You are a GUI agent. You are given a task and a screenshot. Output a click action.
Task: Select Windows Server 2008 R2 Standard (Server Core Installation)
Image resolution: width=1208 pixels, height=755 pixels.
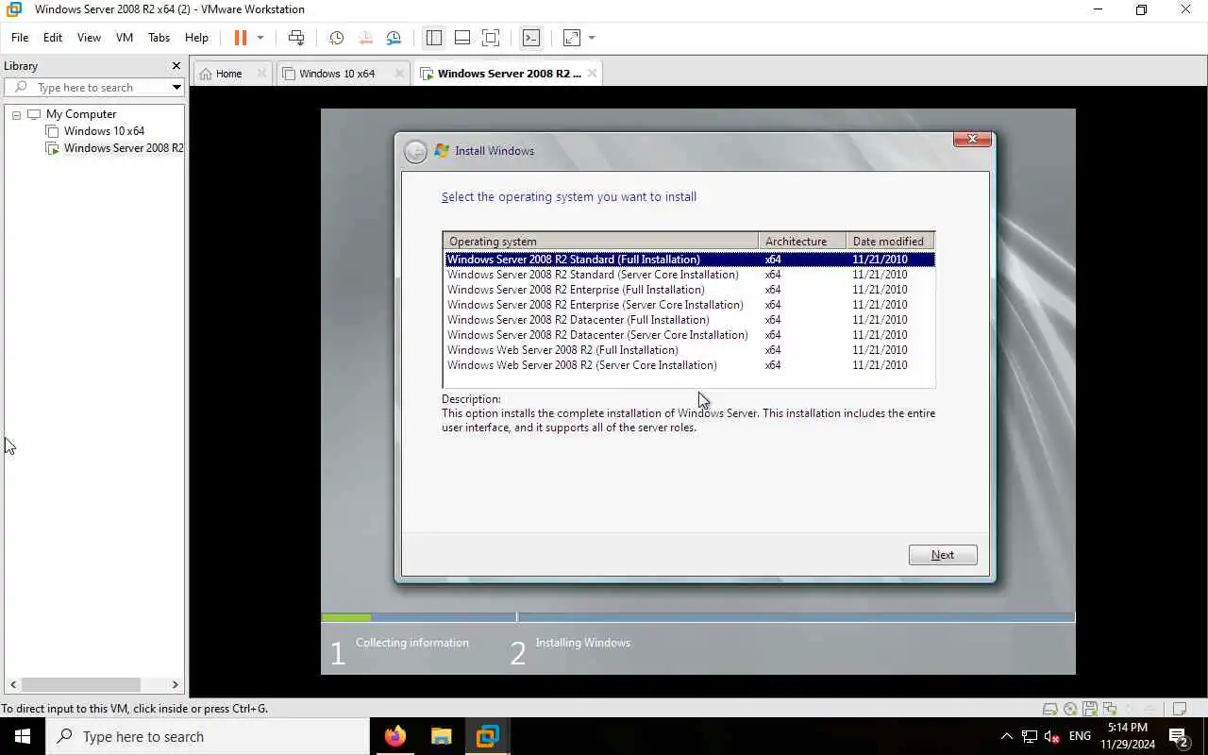click(x=689, y=275)
